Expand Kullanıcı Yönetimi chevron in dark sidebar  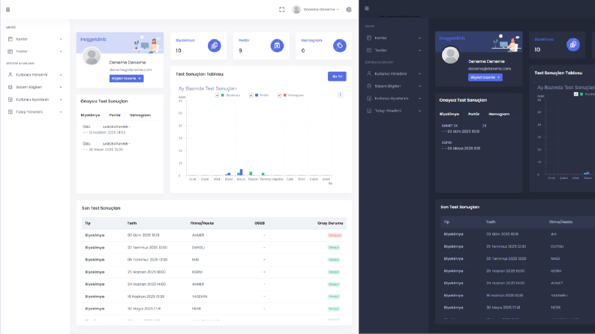click(x=419, y=74)
